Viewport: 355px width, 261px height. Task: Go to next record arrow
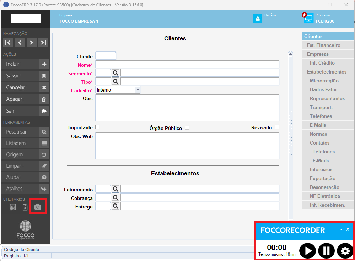coord(32,43)
